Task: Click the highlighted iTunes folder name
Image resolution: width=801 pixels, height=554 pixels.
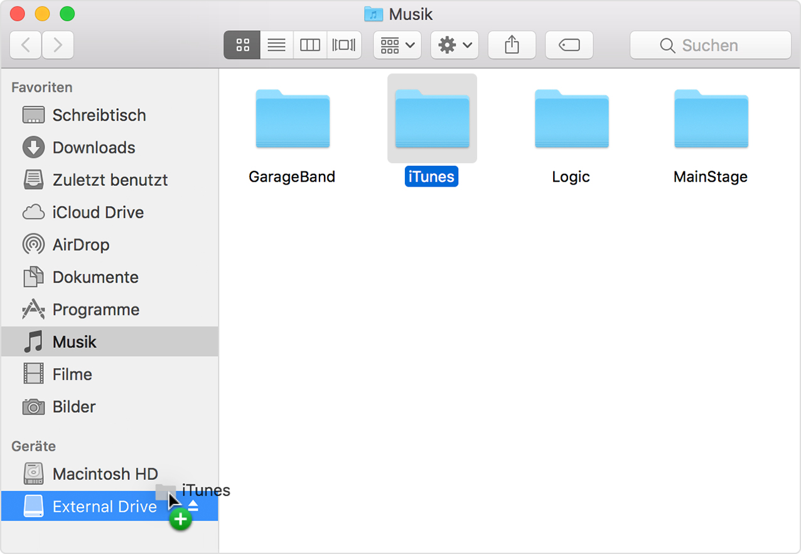Action: 431,177
